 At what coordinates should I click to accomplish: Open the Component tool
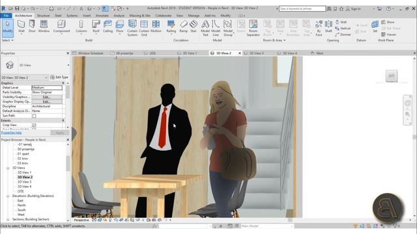(x=61, y=27)
